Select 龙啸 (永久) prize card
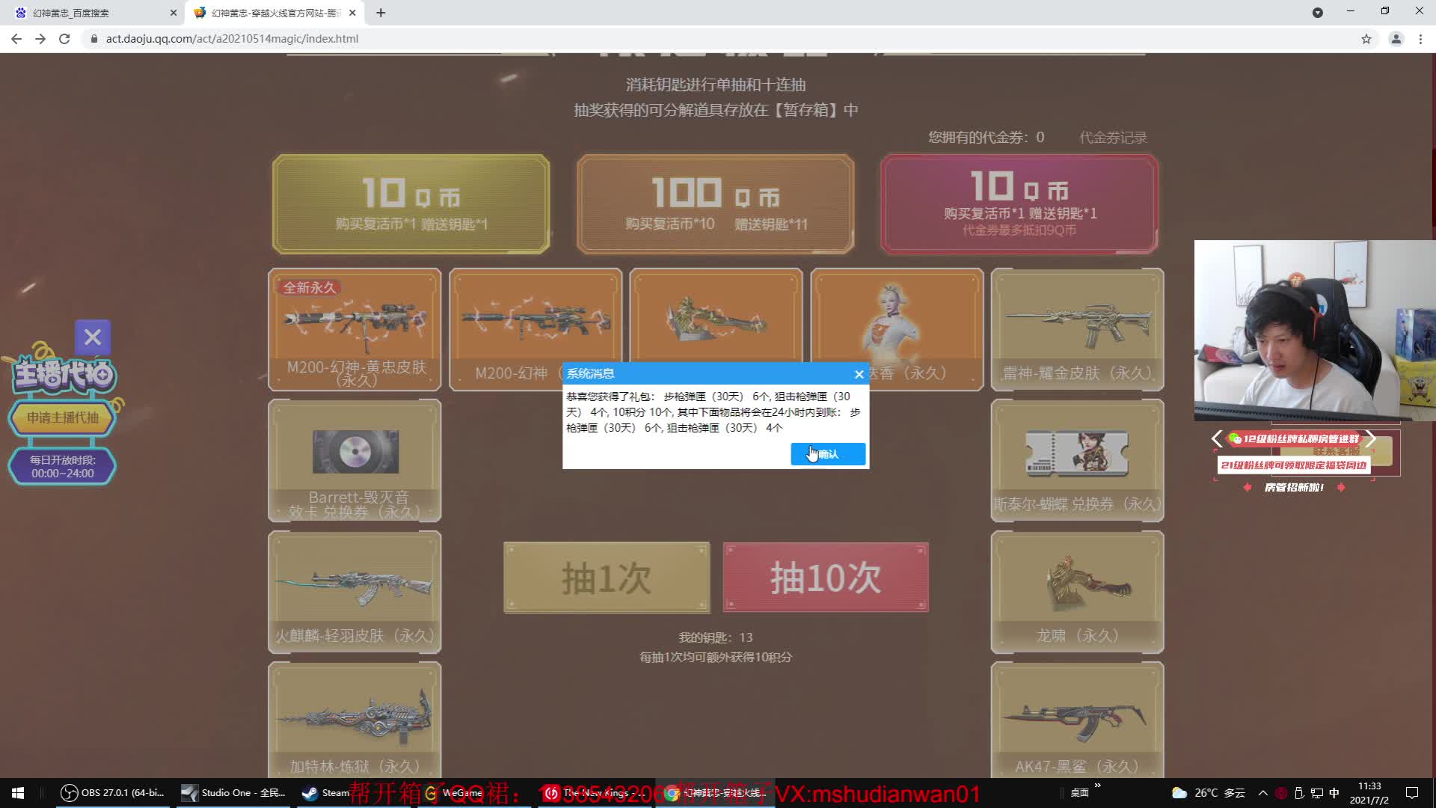The width and height of the screenshot is (1436, 808). [1077, 592]
